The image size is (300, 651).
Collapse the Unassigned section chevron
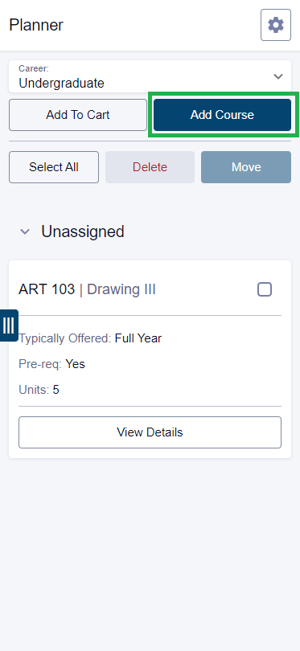pos(25,231)
